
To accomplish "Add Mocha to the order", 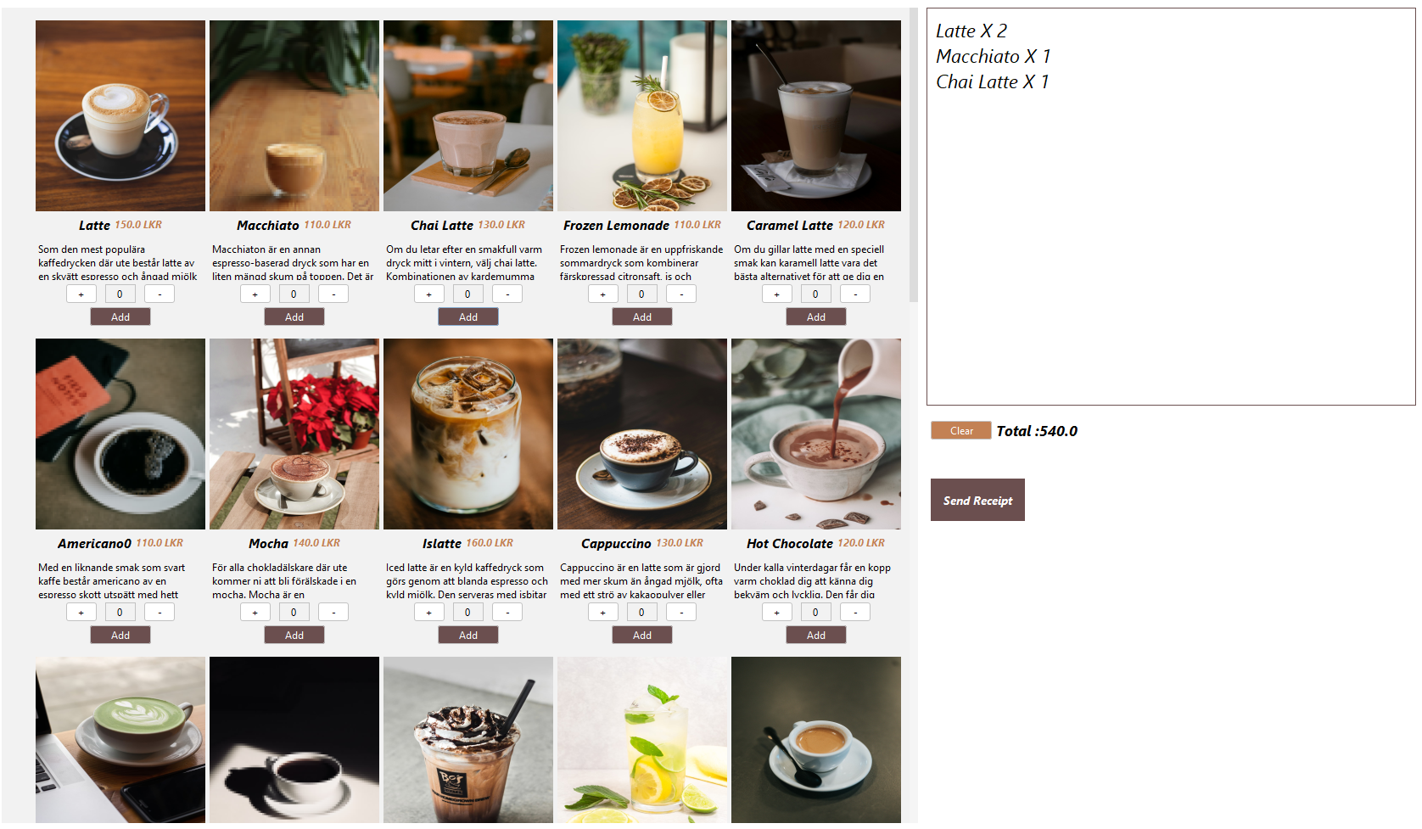I will coord(294,635).
